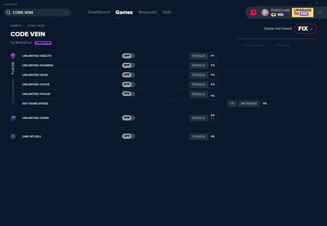Image resolution: width=327 pixels, height=226 pixels.
Task: Click GAMES breadcrumb link
Action: point(16,26)
